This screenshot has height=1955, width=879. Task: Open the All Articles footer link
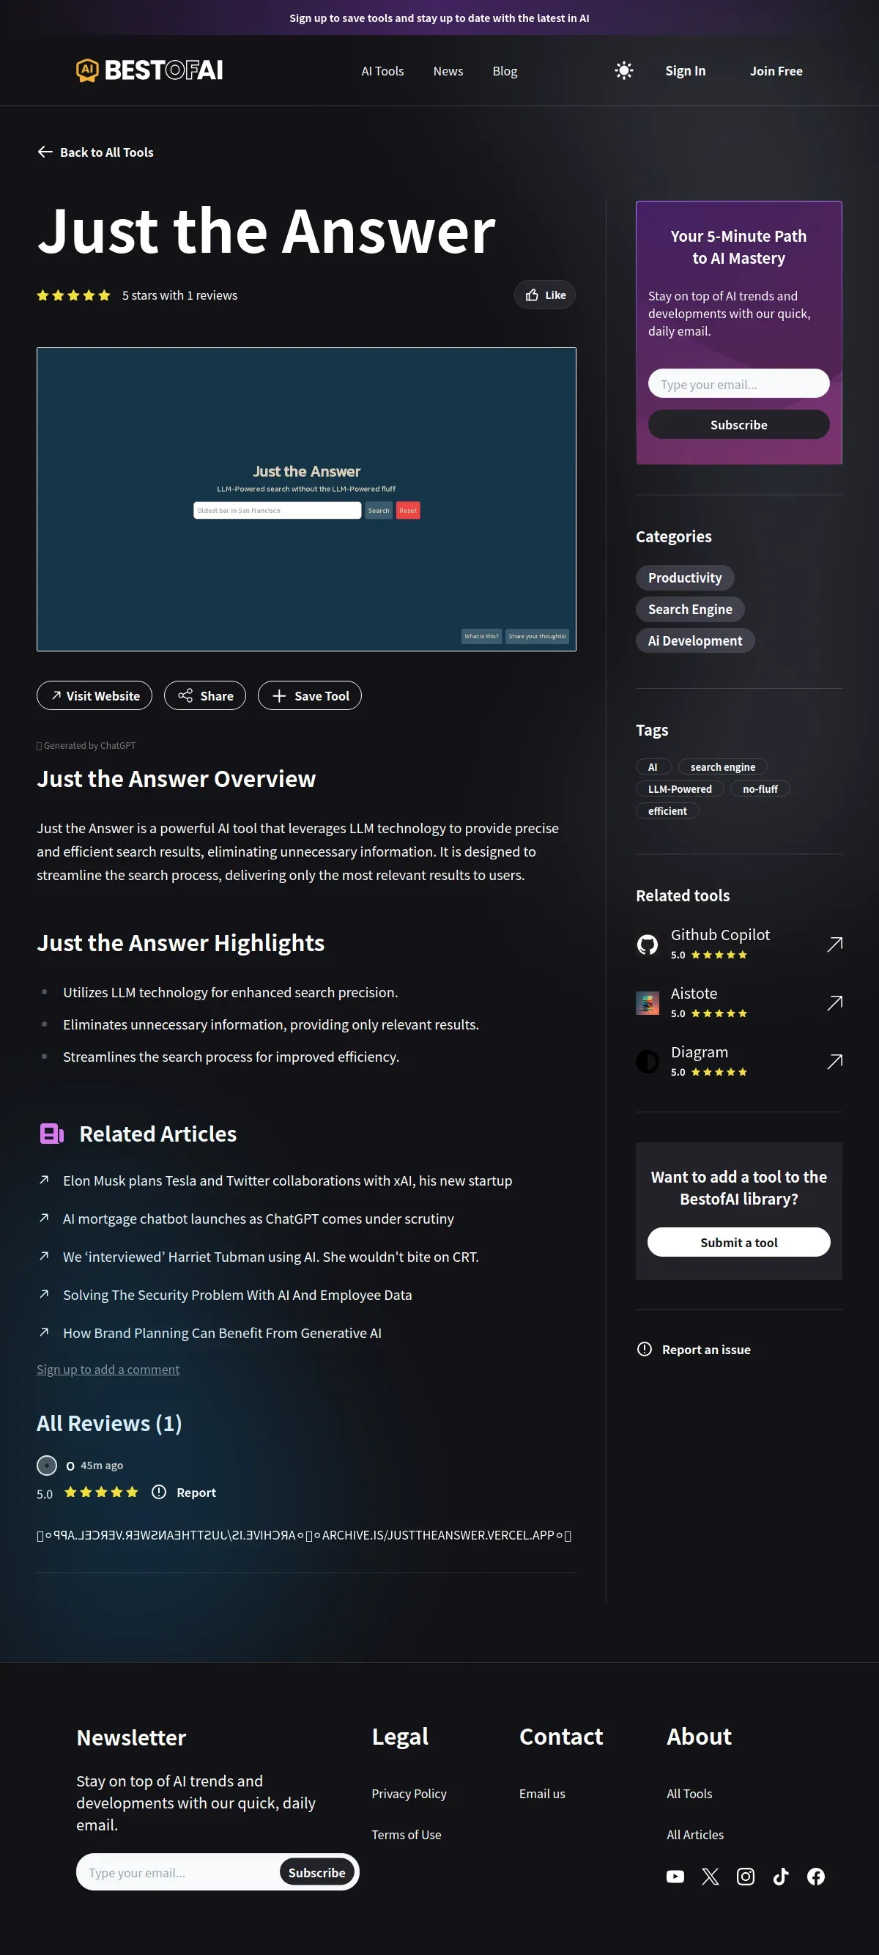pos(694,1834)
